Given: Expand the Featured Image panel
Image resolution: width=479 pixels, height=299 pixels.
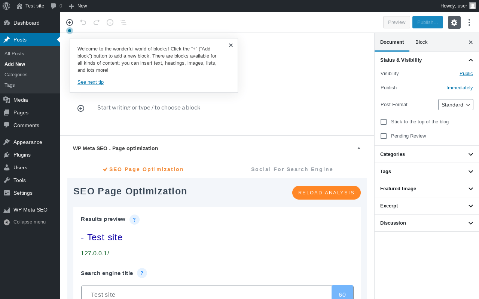Looking at the screenshot, I should point(427,189).
